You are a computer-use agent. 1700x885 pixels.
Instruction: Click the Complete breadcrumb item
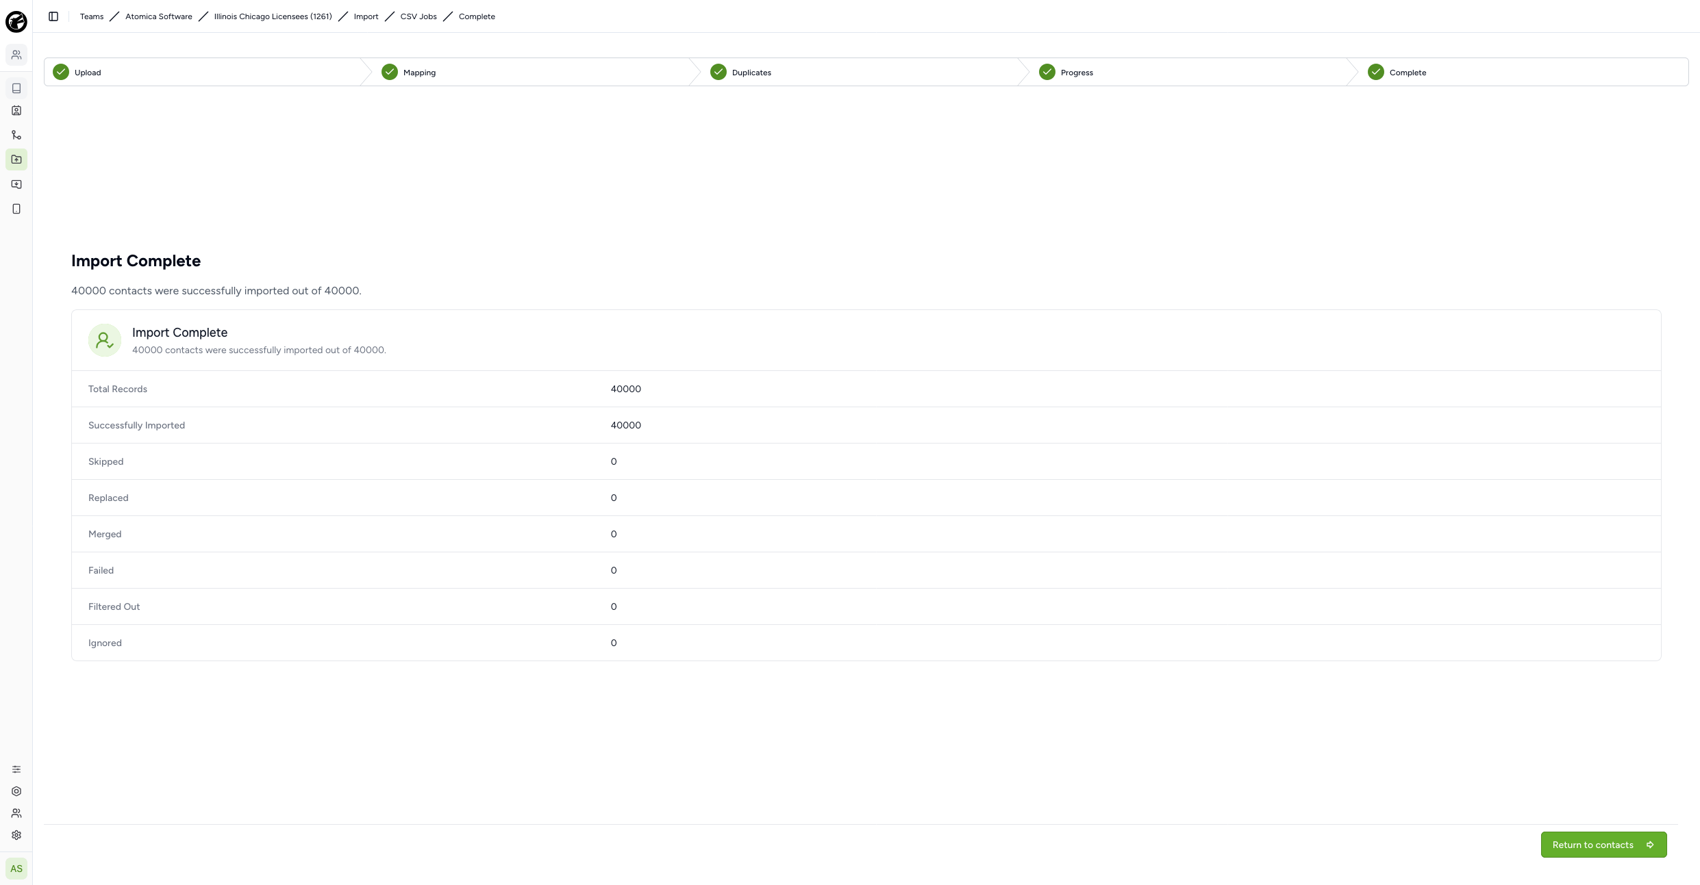point(477,16)
